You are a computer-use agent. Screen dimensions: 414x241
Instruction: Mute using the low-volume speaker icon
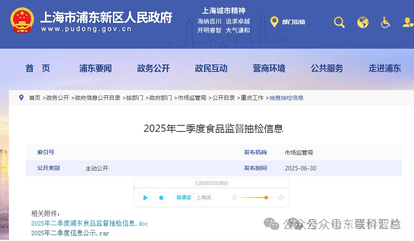tap(234, 198)
